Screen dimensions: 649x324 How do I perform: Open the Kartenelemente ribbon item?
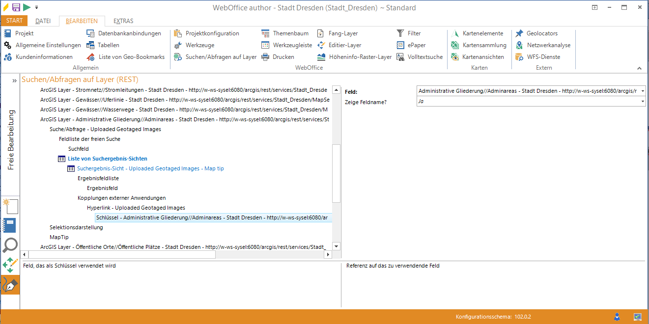click(x=455, y=33)
